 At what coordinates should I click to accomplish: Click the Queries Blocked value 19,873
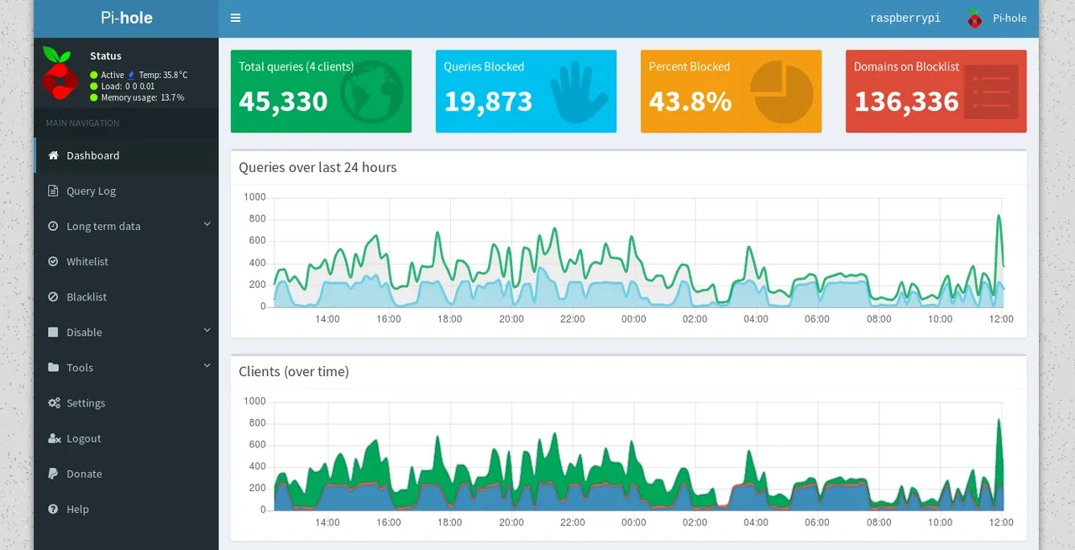point(488,101)
